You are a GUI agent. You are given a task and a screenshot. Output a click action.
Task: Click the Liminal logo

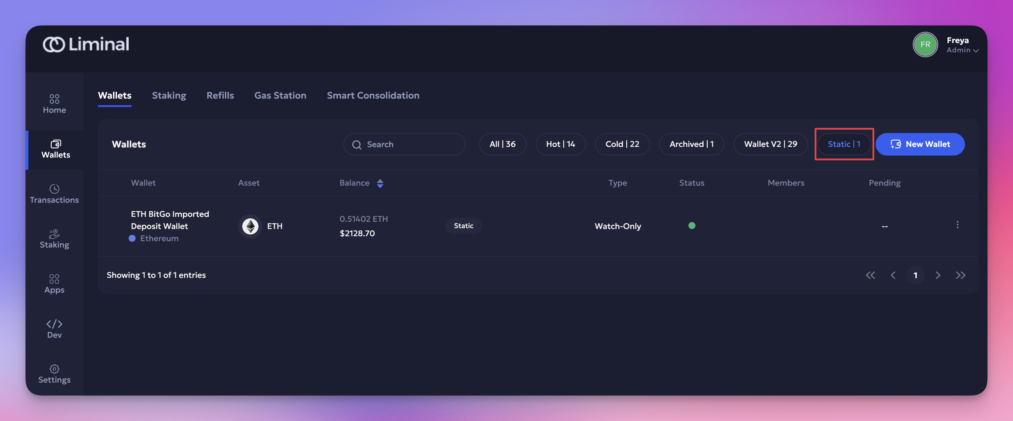(86, 44)
